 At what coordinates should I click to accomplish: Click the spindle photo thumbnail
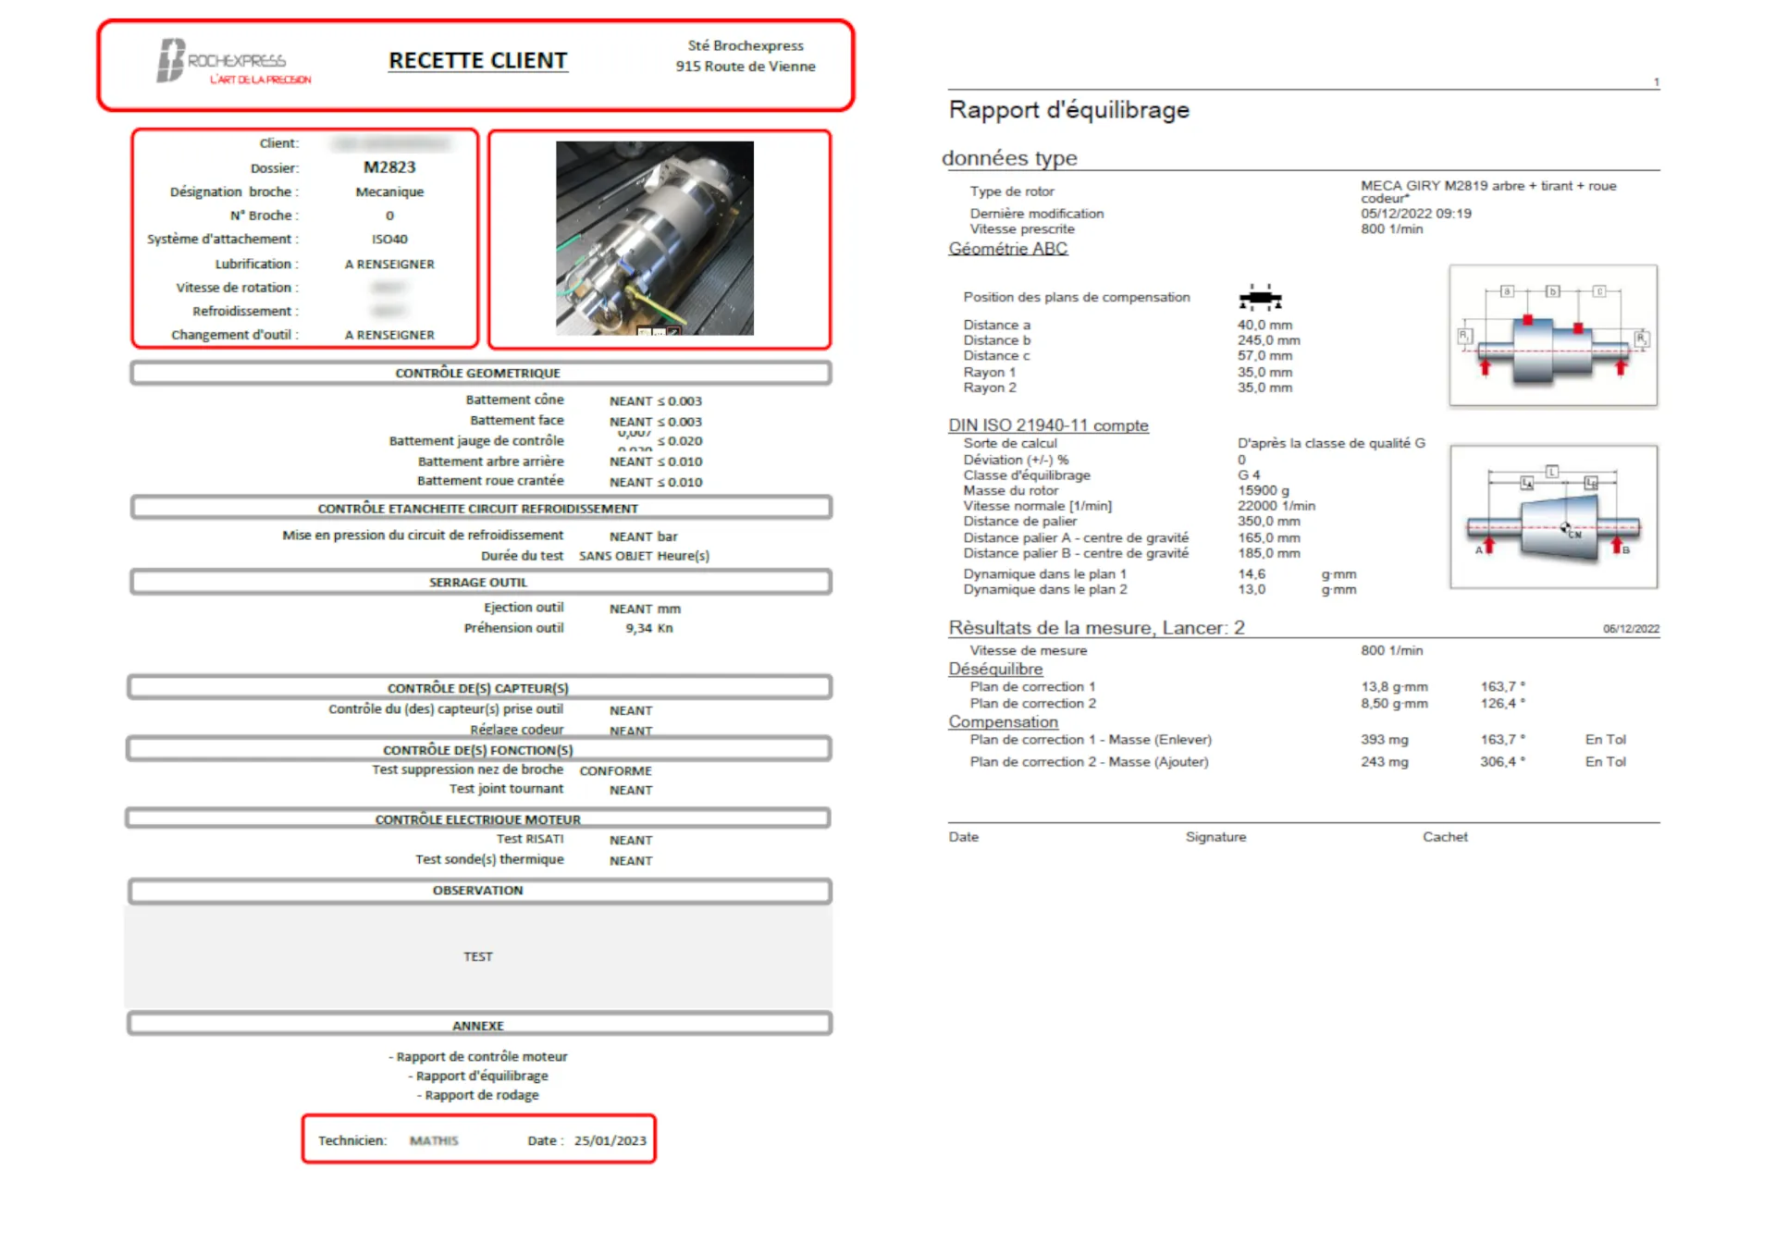[654, 238]
